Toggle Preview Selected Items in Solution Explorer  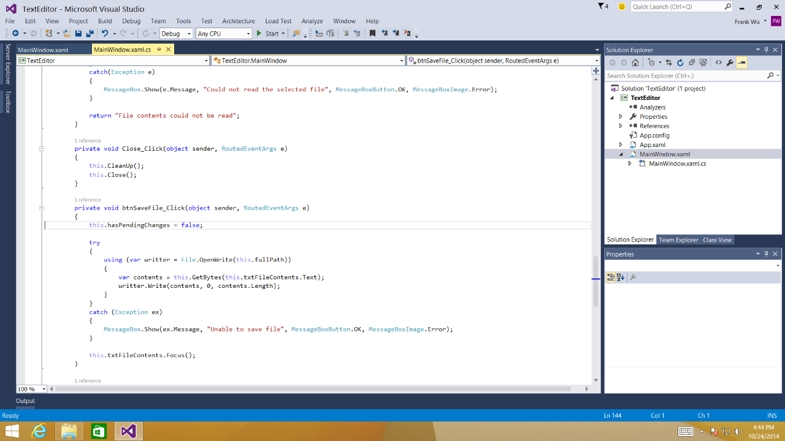[741, 62]
